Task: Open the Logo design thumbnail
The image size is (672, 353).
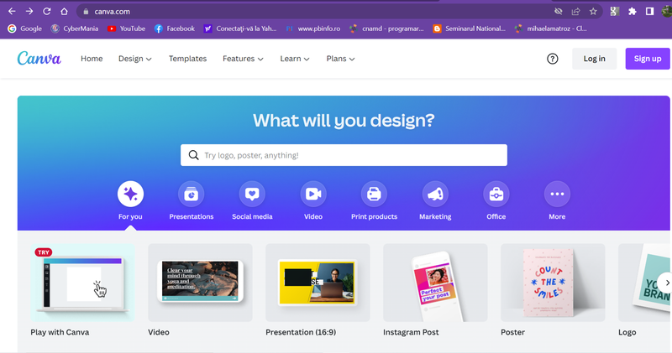Action: point(645,283)
